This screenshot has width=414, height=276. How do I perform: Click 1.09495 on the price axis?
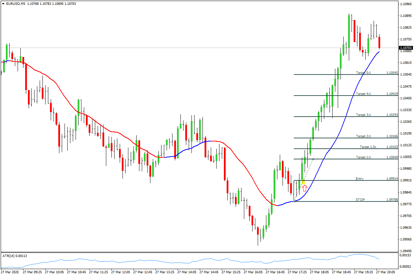tap(406, 251)
